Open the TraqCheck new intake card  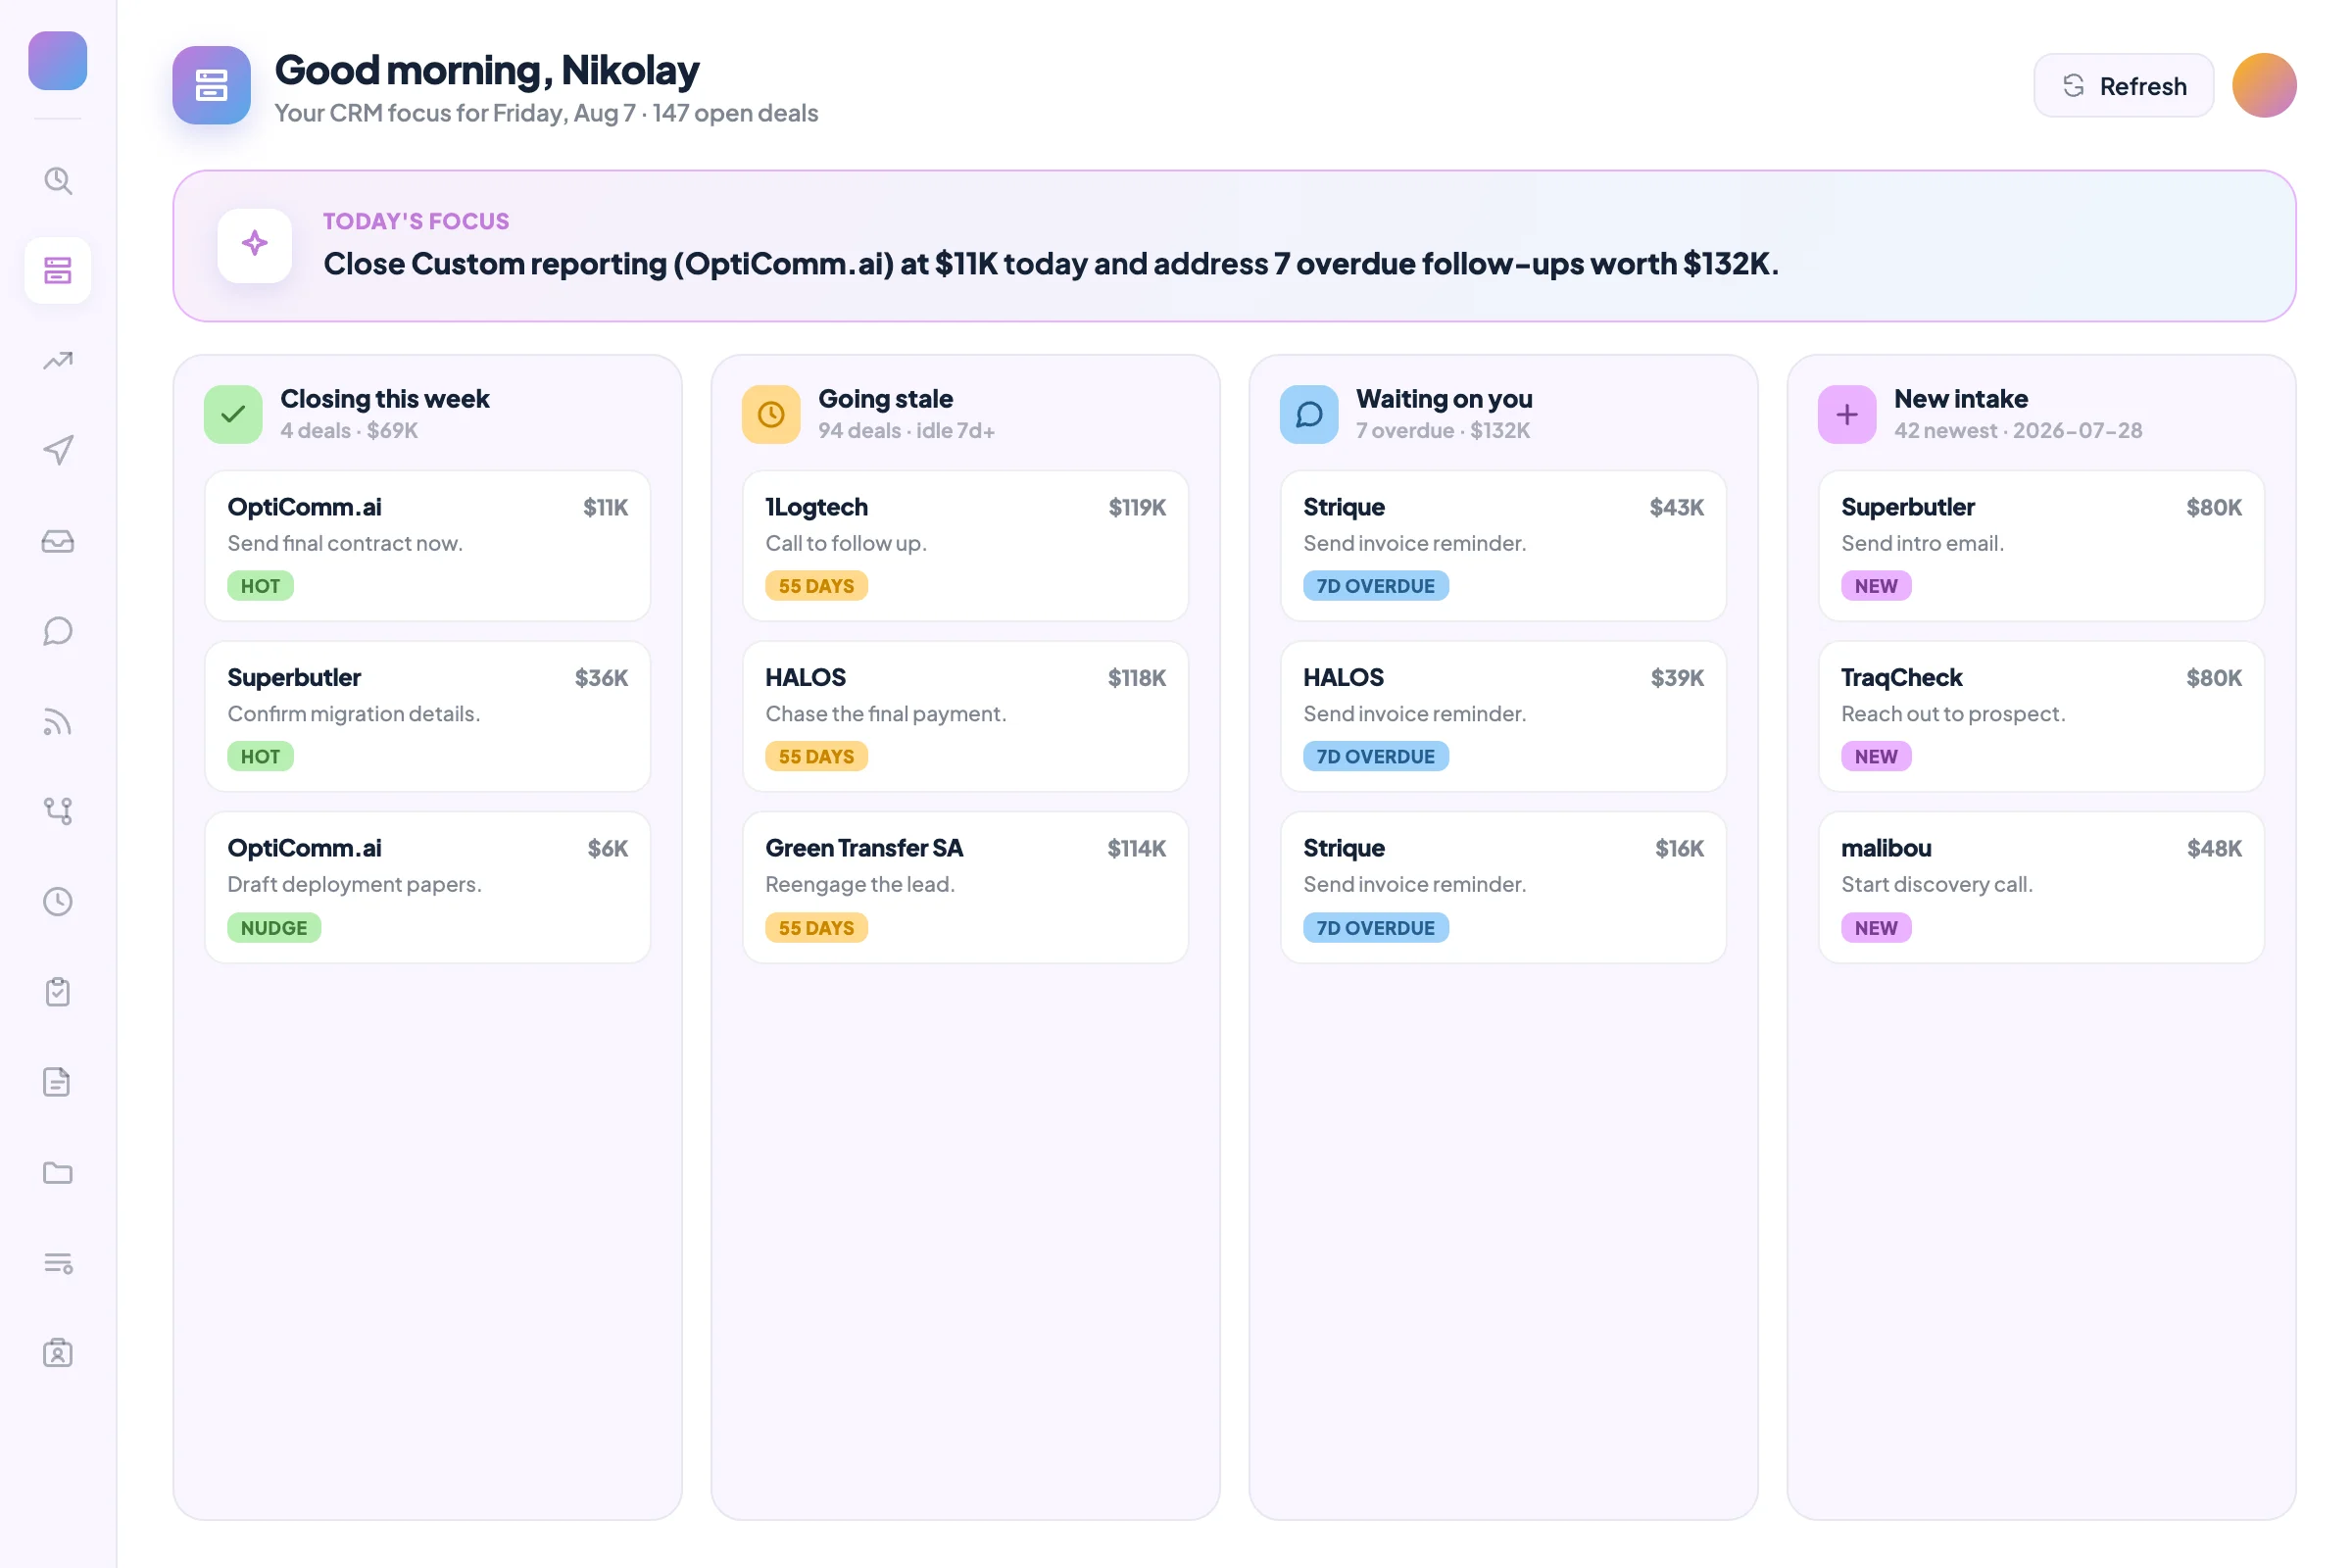(x=2042, y=717)
